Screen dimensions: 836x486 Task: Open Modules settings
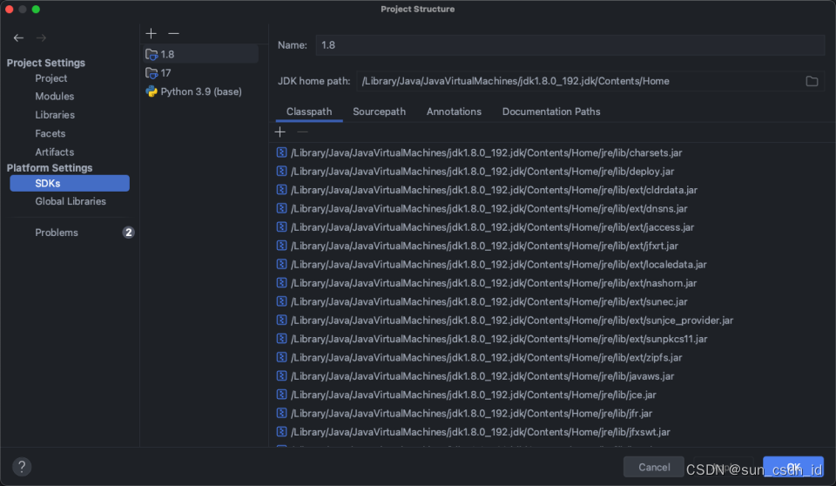[x=54, y=97]
